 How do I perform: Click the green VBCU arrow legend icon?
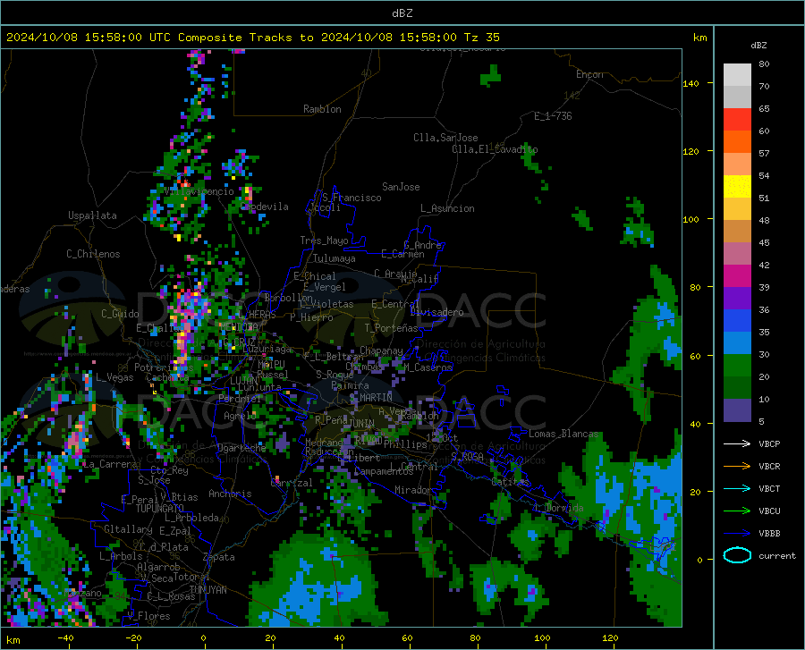coord(737,511)
